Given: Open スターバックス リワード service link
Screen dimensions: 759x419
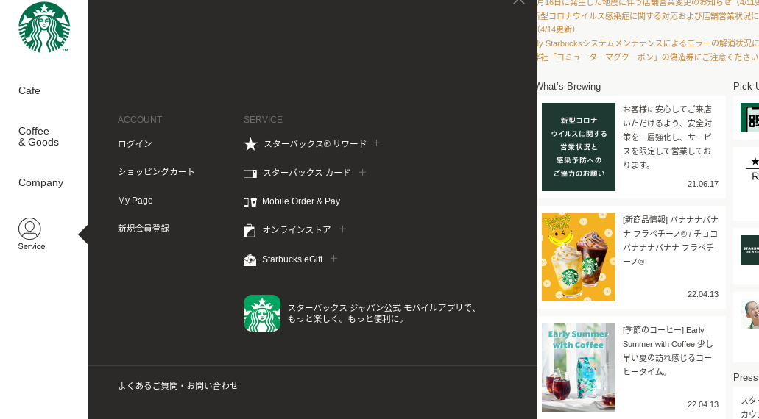Looking at the screenshot, I should click(x=315, y=144).
